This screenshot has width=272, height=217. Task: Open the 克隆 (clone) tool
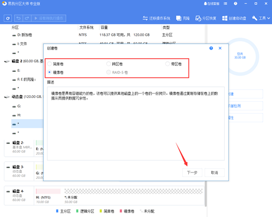tap(183, 18)
